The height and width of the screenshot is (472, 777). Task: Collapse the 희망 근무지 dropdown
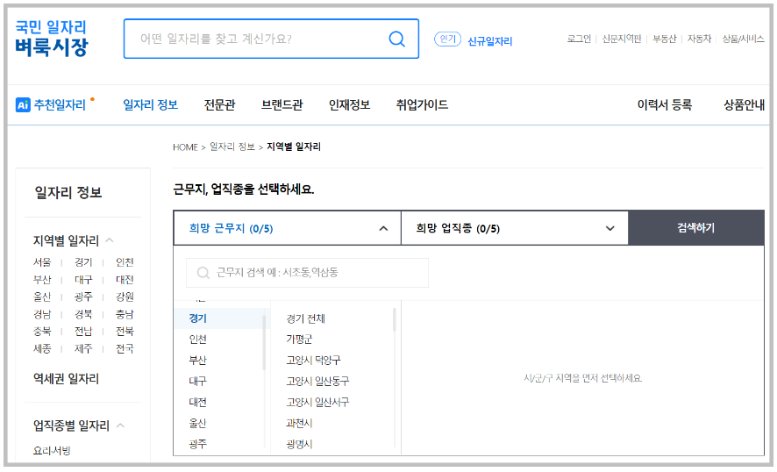click(x=383, y=229)
